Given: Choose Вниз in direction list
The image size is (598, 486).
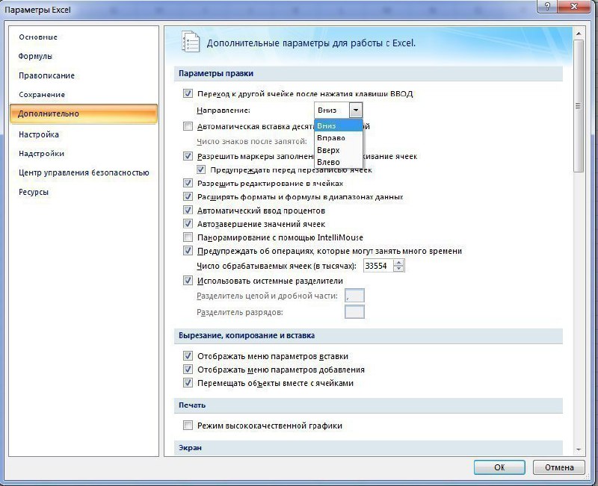Looking at the screenshot, I should pyautogui.click(x=339, y=125).
